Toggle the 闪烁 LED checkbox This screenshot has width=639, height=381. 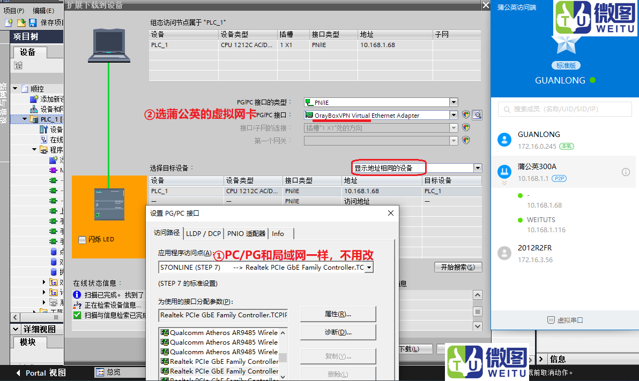point(83,240)
